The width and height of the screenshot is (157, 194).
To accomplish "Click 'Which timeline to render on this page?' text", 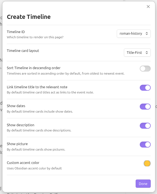I will (35, 37).
